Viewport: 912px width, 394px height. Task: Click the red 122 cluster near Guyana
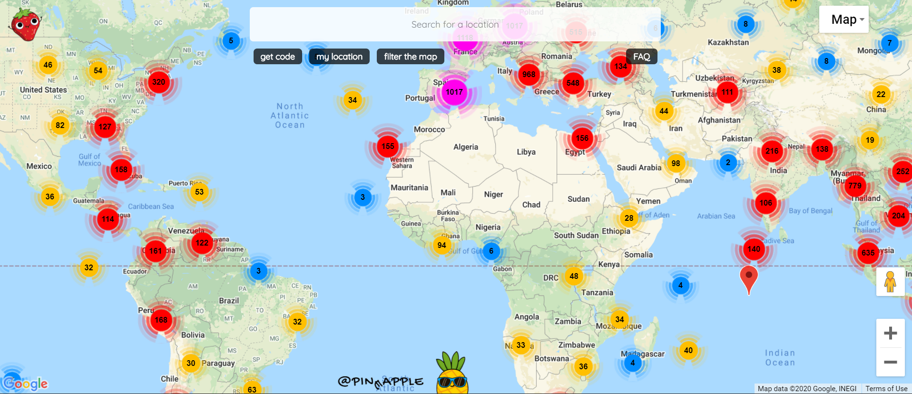point(202,243)
